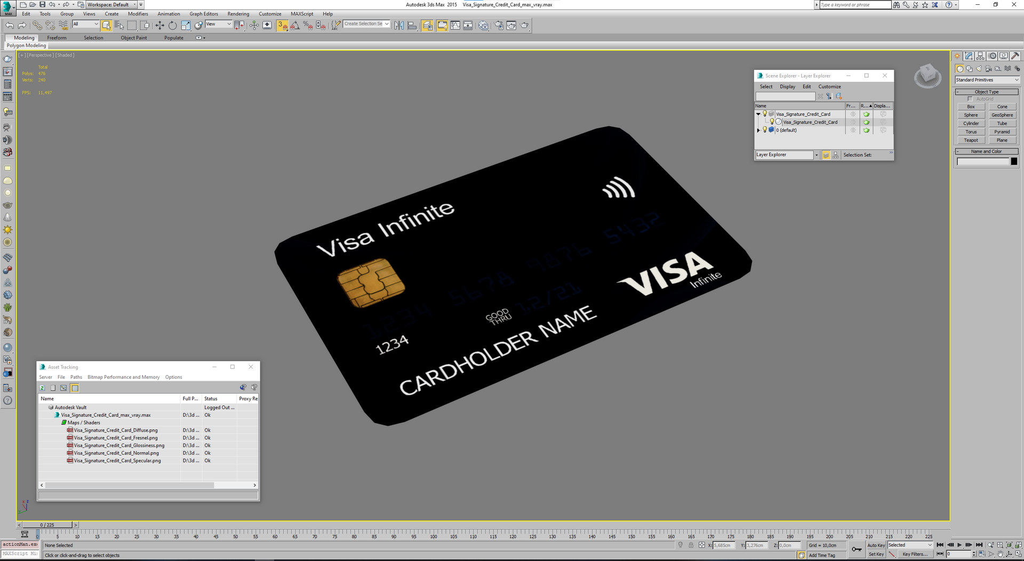1024x561 pixels.
Task: Toggle the Selection Lock padlock
Action: (691, 545)
